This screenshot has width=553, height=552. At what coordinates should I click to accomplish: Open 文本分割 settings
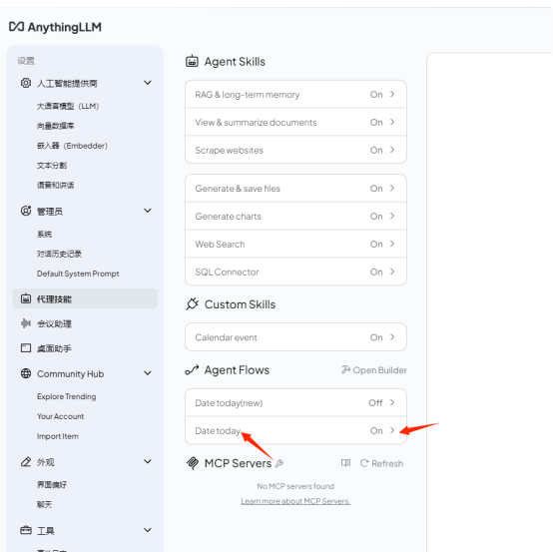[x=52, y=166]
